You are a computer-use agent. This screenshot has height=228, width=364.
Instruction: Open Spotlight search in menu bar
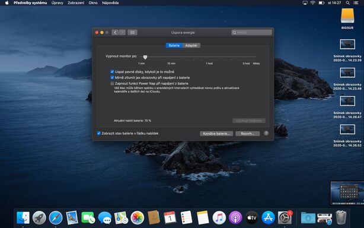(x=347, y=3)
